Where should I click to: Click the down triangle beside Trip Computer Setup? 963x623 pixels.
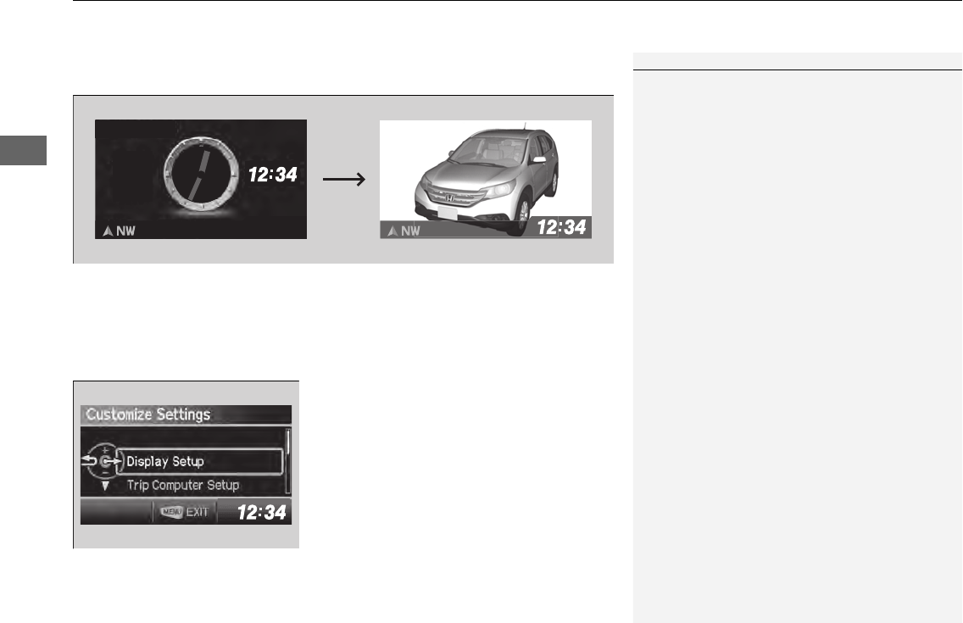click(x=106, y=487)
